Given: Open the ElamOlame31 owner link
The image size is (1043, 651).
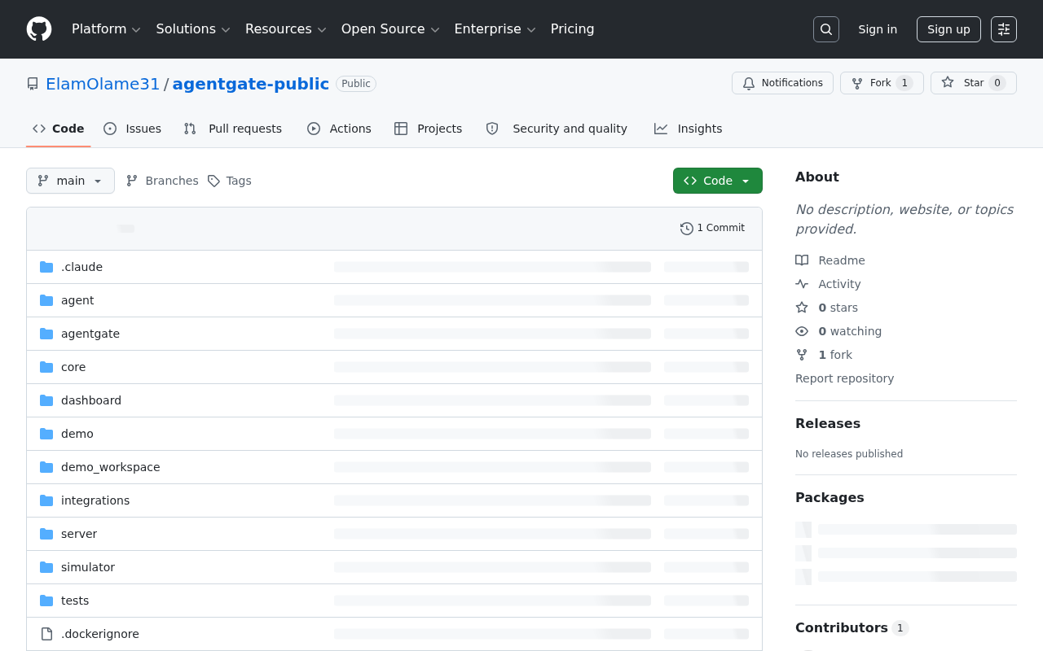Looking at the screenshot, I should [x=103, y=84].
